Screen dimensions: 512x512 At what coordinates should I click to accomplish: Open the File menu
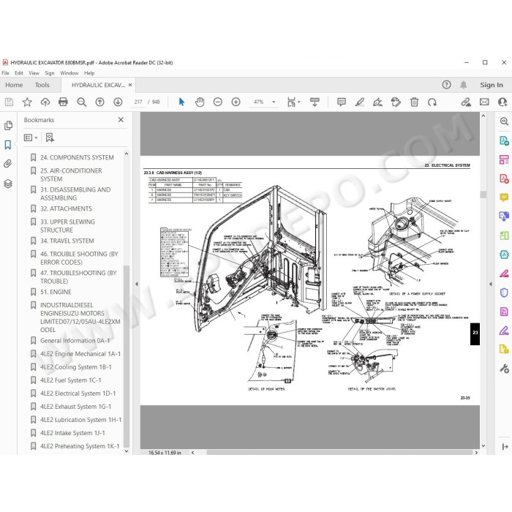coord(6,73)
